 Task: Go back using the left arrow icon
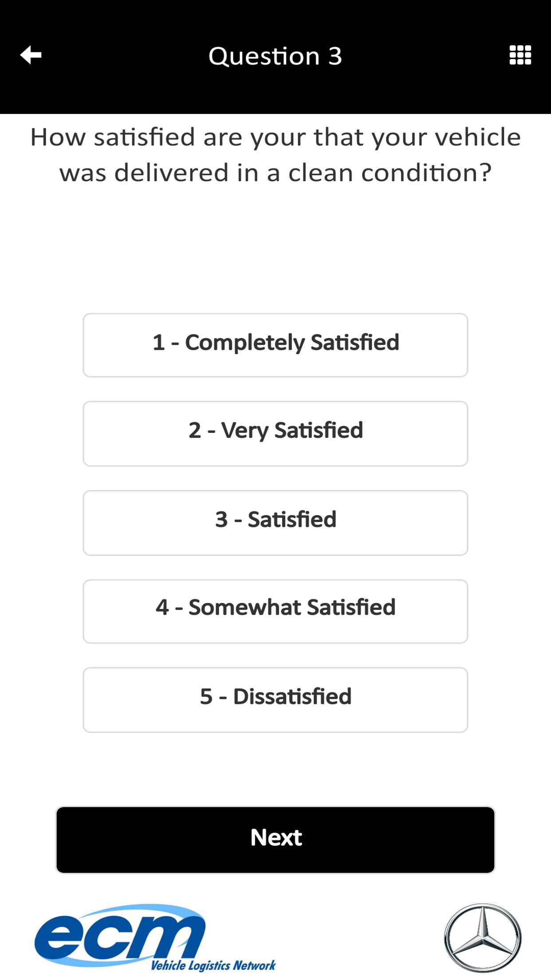31,55
